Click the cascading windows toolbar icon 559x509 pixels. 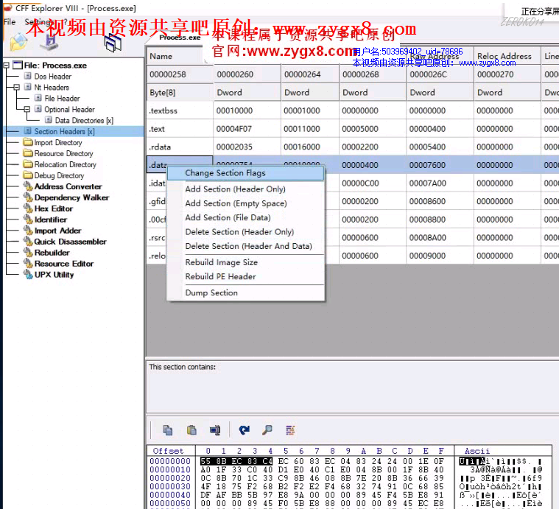(x=113, y=43)
